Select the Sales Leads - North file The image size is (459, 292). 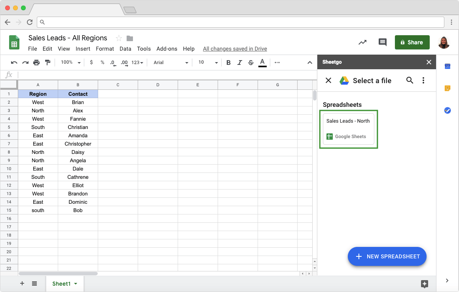pos(348,129)
